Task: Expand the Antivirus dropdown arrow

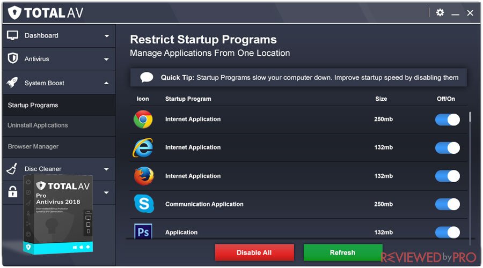Action: coord(107,59)
